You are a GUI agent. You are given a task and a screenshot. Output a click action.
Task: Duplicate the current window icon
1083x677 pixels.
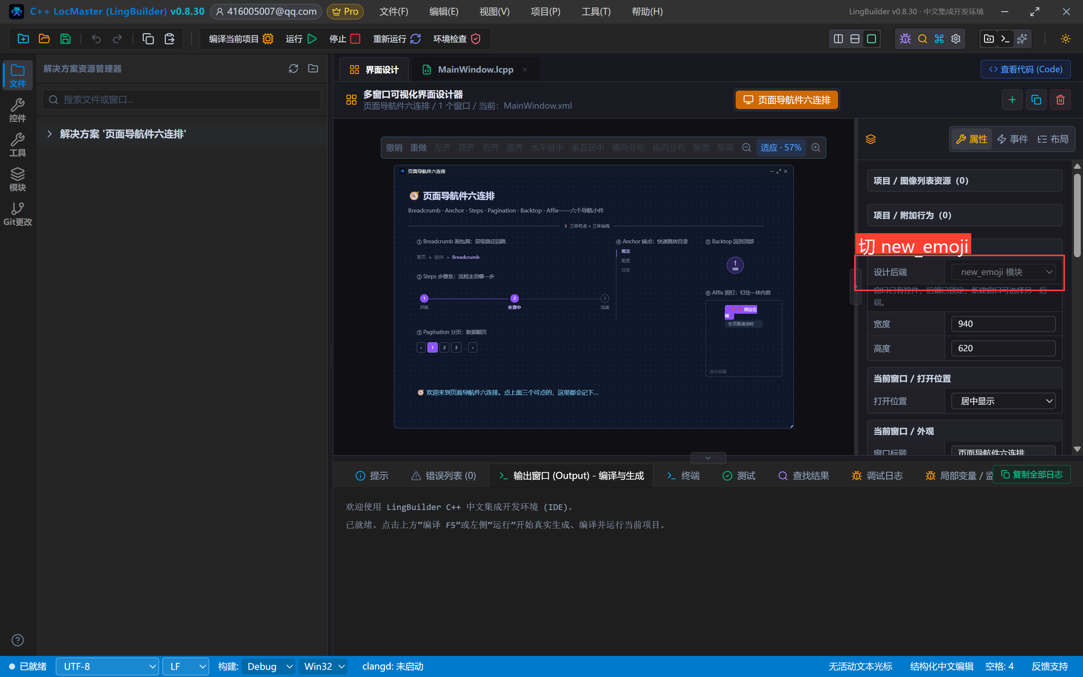pos(1036,100)
